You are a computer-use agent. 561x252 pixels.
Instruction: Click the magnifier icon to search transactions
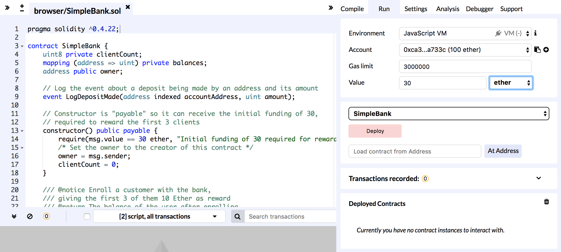[x=237, y=216]
